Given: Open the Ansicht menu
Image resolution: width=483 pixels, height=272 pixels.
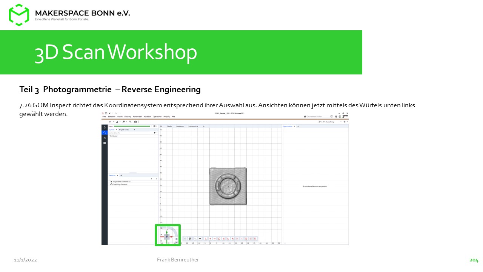Looking at the screenshot, I should 120,117.
